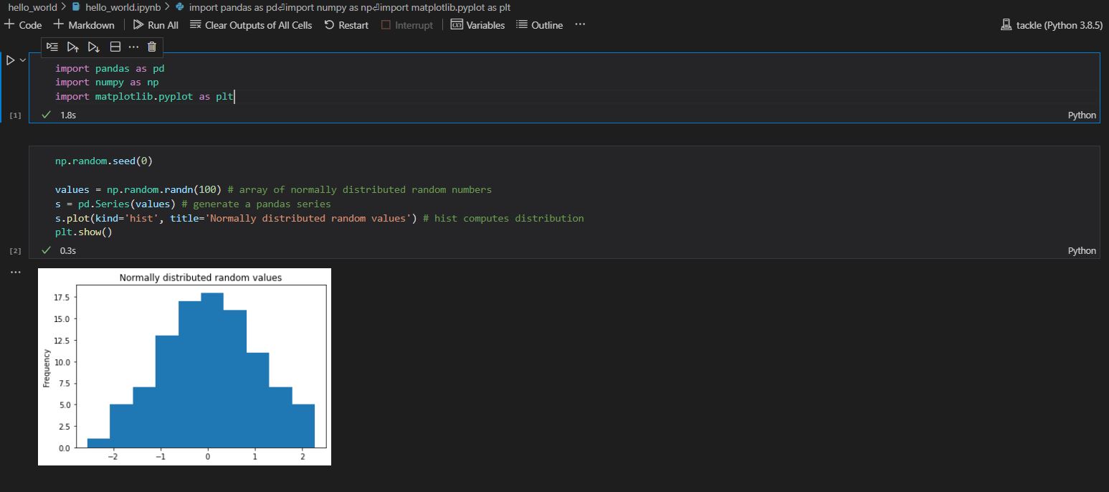The image size is (1109, 492).
Task: Restart the notebook kernel
Action: pyautogui.click(x=346, y=25)
